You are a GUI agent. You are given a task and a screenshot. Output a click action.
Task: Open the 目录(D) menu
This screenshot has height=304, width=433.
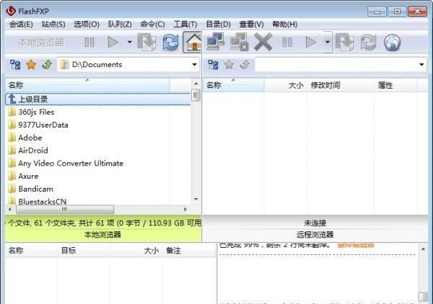pos(218,24)
